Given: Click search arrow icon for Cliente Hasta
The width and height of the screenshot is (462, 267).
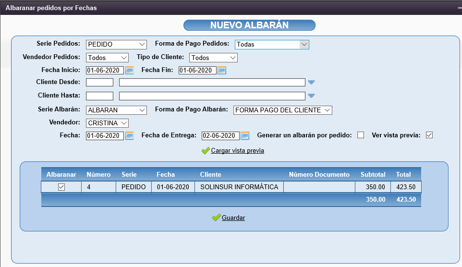Looking at the screenshot, I should pyautogui.click(x=311, y=96).
